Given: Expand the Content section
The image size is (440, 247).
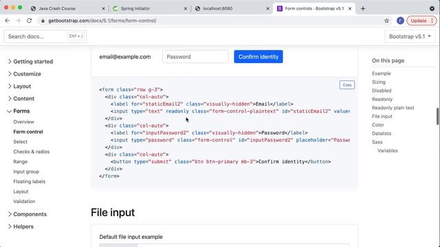Looking at the screenshot, I should [x=21, y=99].
